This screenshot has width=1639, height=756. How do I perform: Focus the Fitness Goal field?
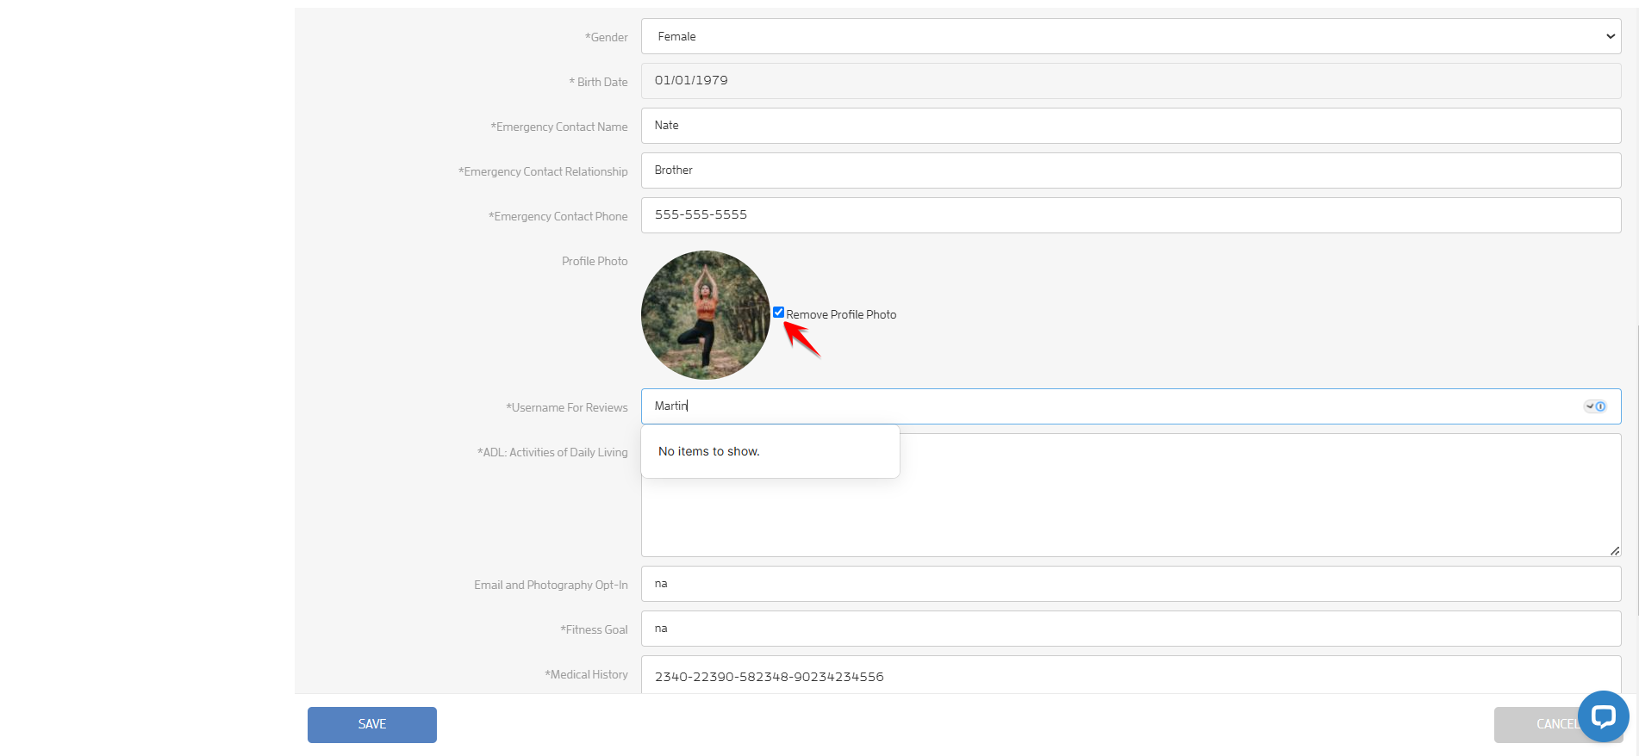(x=1131, y=629)
